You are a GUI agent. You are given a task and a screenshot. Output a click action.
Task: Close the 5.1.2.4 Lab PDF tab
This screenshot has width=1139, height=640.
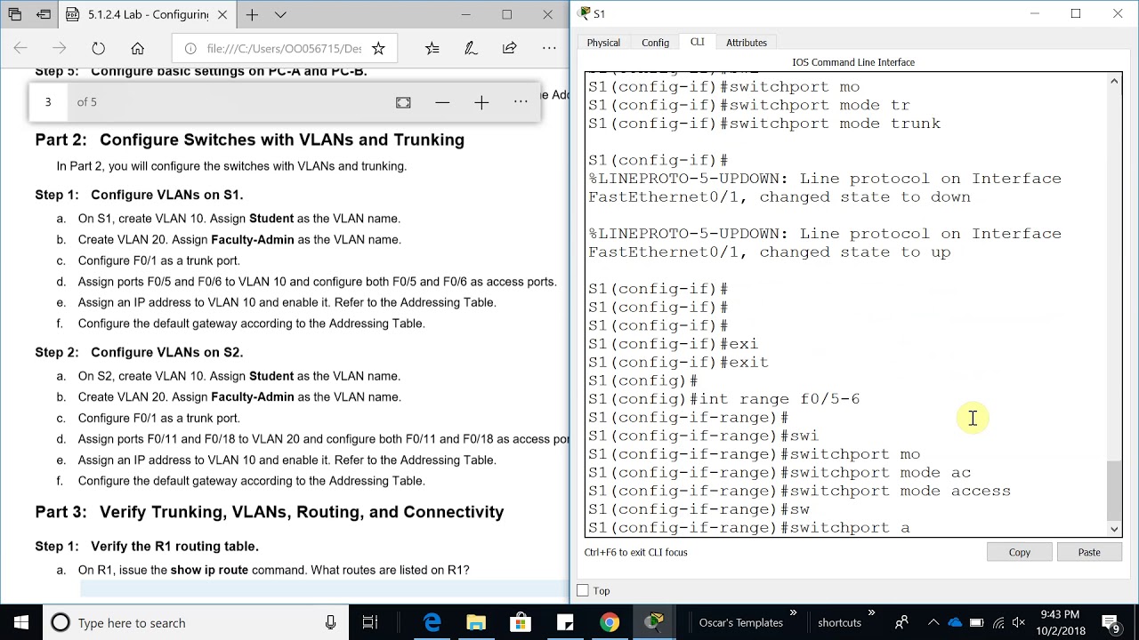click(x=222, y=15)
